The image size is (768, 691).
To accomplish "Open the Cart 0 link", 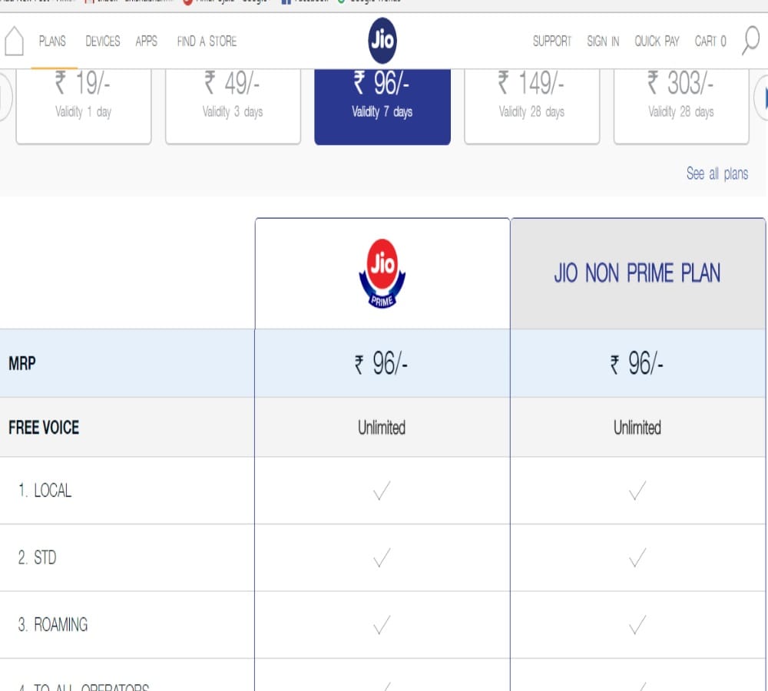I will (x=710, y=41).
